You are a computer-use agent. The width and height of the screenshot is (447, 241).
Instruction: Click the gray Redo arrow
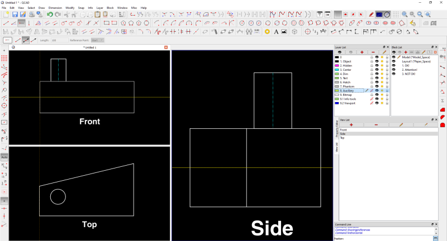click(58, 15)
